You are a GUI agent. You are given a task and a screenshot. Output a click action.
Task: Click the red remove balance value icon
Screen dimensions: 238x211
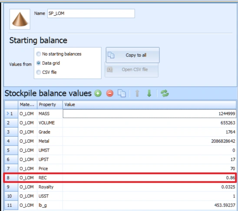coord(110,93)
